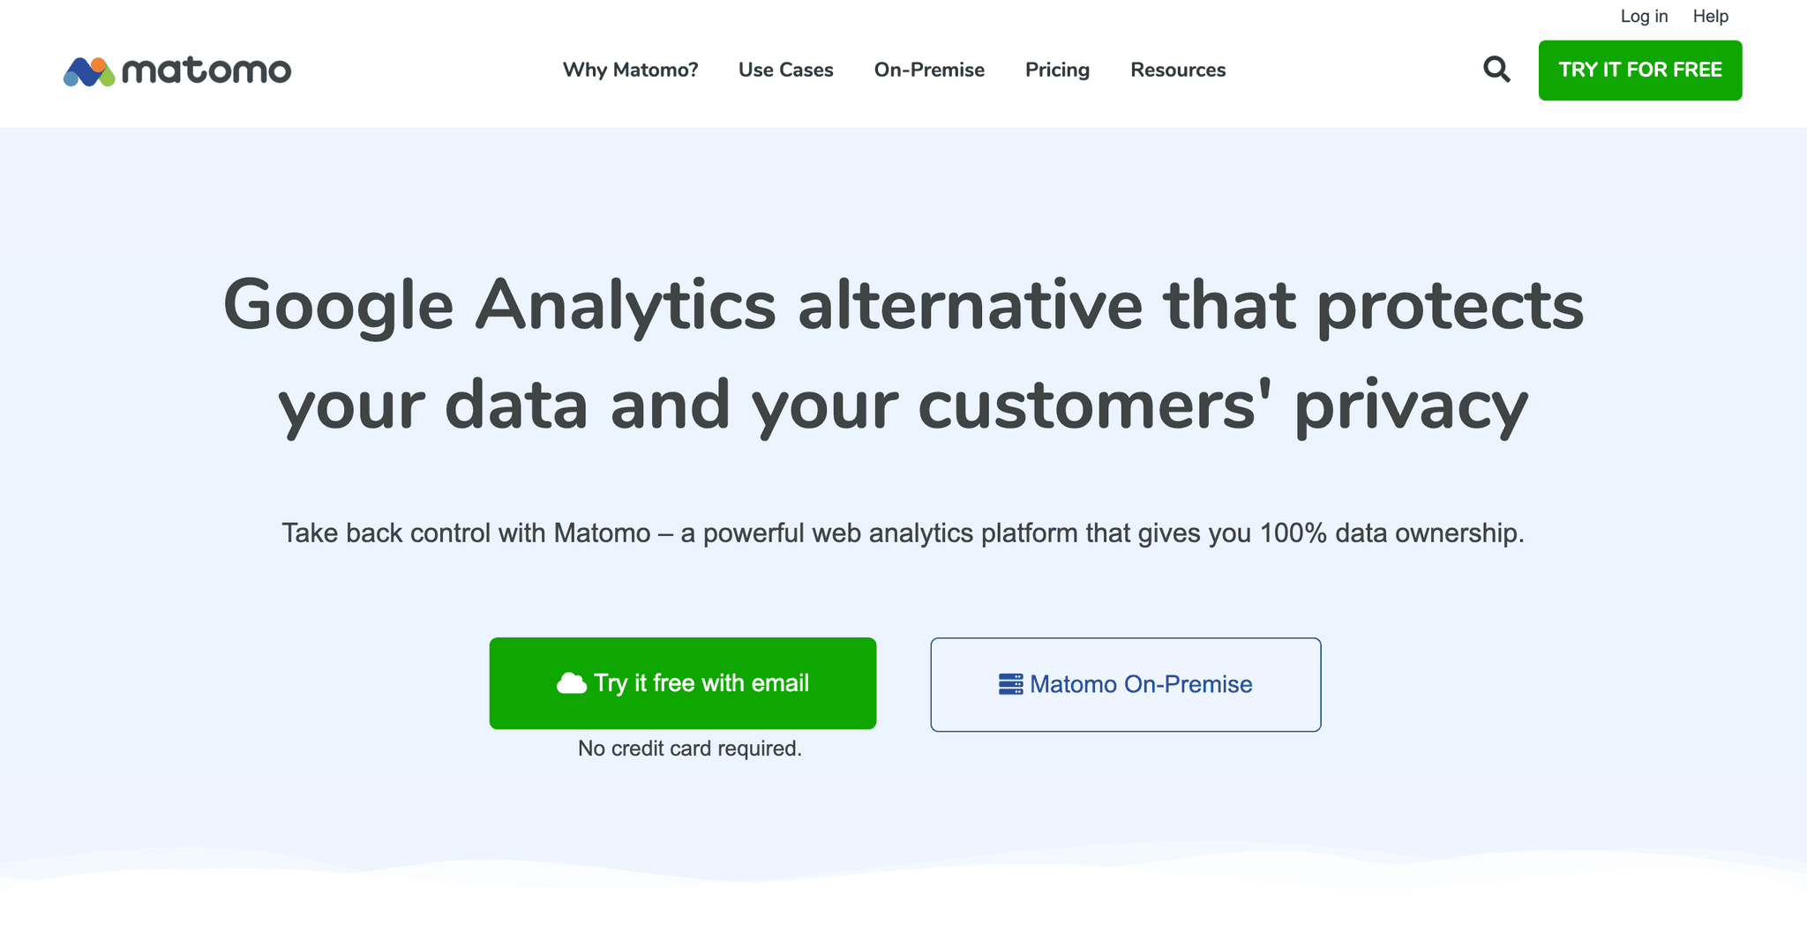
Task: Choose the Matomo On-Premise button label
Action: point(1141,684)
